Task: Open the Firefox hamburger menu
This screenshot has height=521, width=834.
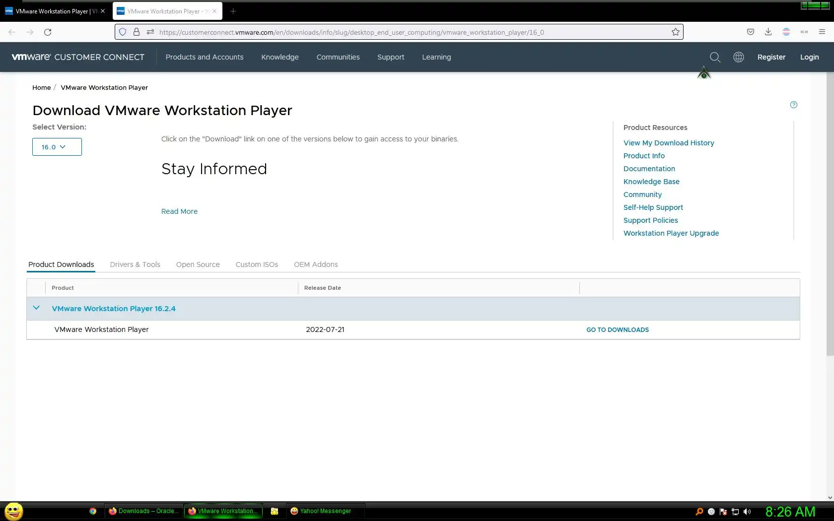Action: (822, 32)
